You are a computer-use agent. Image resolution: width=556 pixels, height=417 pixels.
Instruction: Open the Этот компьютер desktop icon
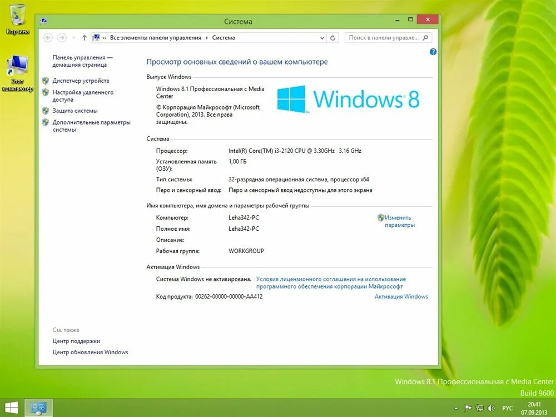(17, 73)
